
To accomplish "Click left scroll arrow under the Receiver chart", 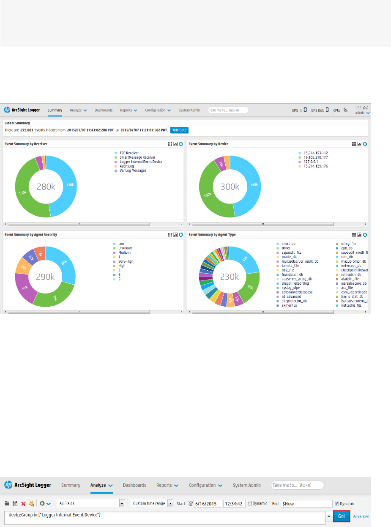I will click(5, 224).
